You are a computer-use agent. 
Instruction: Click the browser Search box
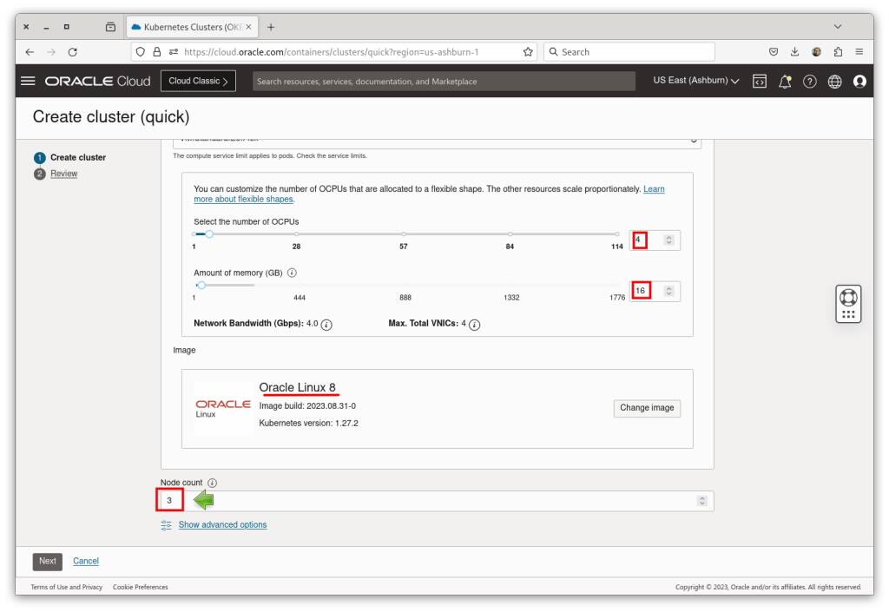(629, 52)
